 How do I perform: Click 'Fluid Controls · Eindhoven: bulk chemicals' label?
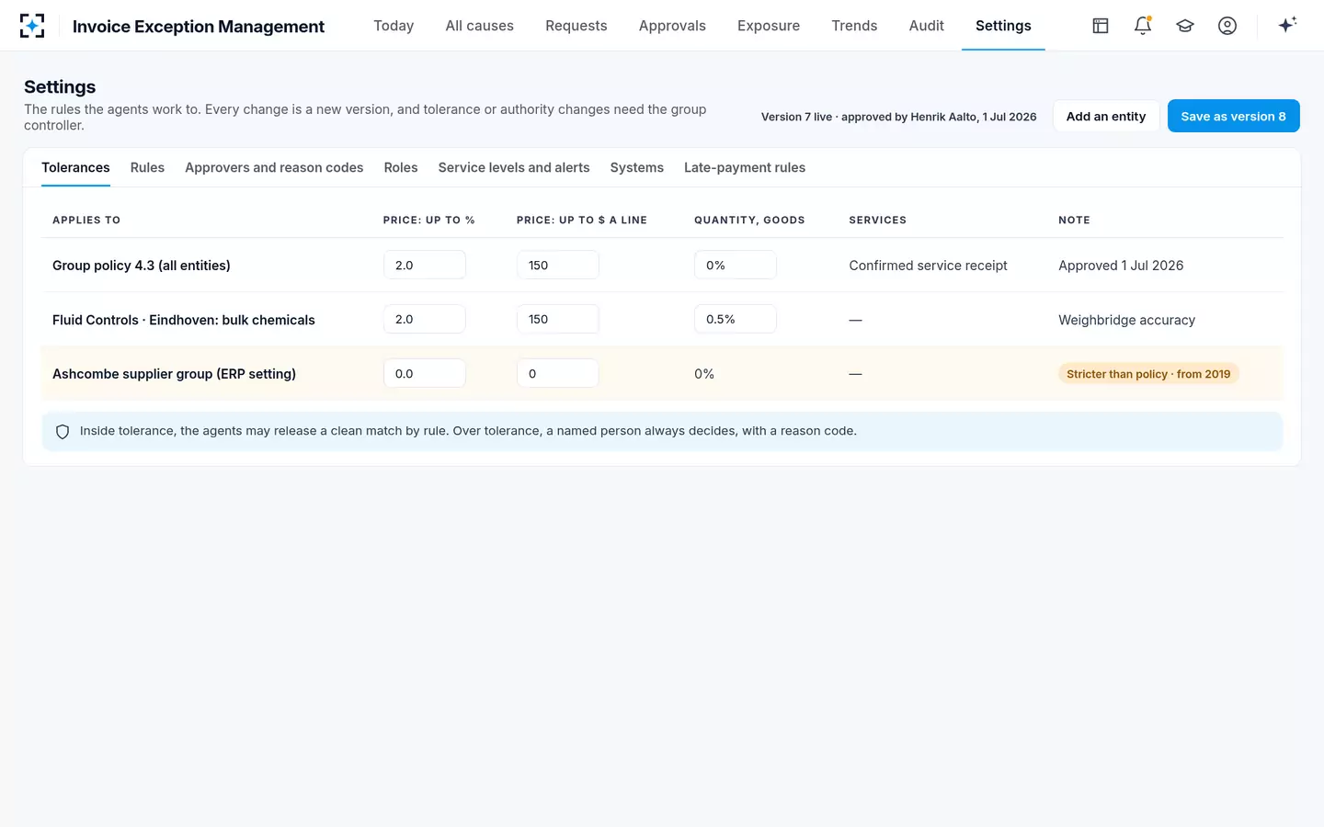click(x=184, y=320)
